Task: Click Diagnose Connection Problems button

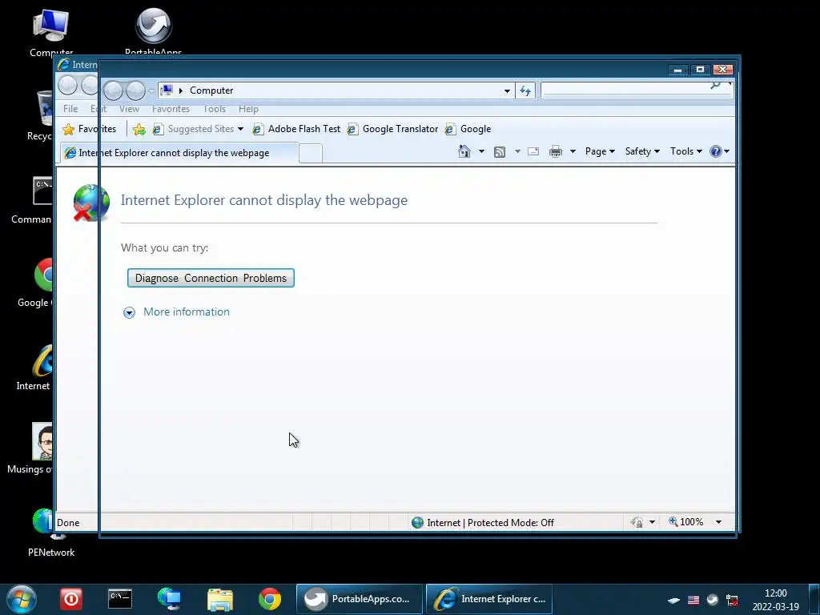Action: (x=211, y=278)
